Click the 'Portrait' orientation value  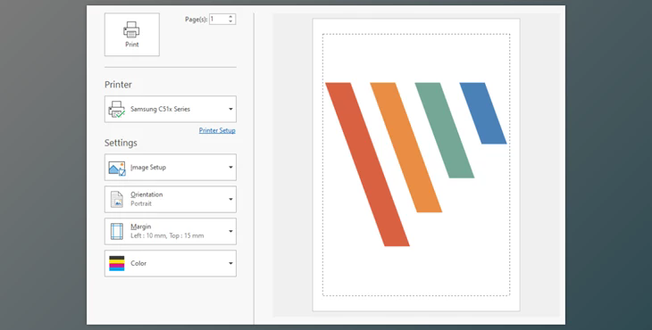(x=141, y=204)
